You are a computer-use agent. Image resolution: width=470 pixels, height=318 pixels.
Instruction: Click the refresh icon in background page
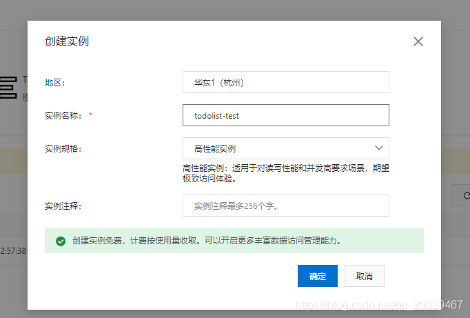466,196
